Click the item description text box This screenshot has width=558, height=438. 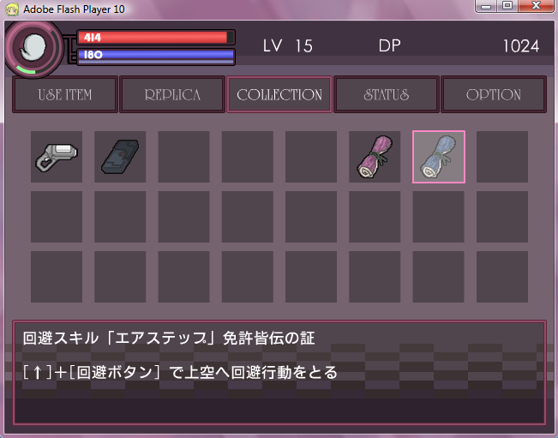click(279, 373)
